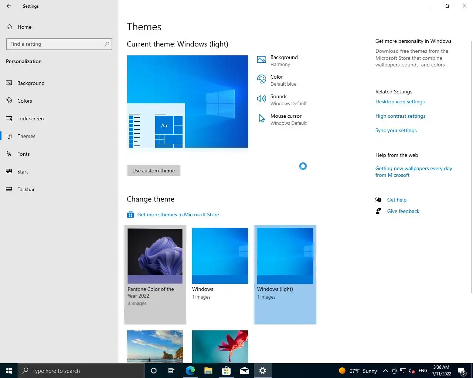Open Microsoft Store from taskbar
Image resolution: width=473 pixels, height=378 pixels.
[x=226, y=371]
